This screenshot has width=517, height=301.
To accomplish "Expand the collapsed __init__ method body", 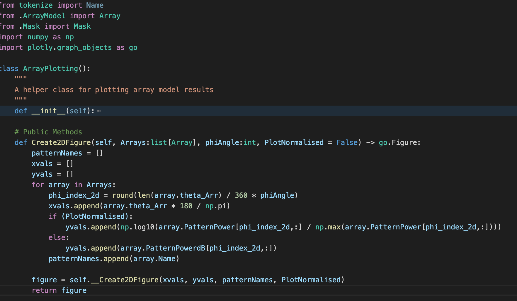I will click(99, 111).
